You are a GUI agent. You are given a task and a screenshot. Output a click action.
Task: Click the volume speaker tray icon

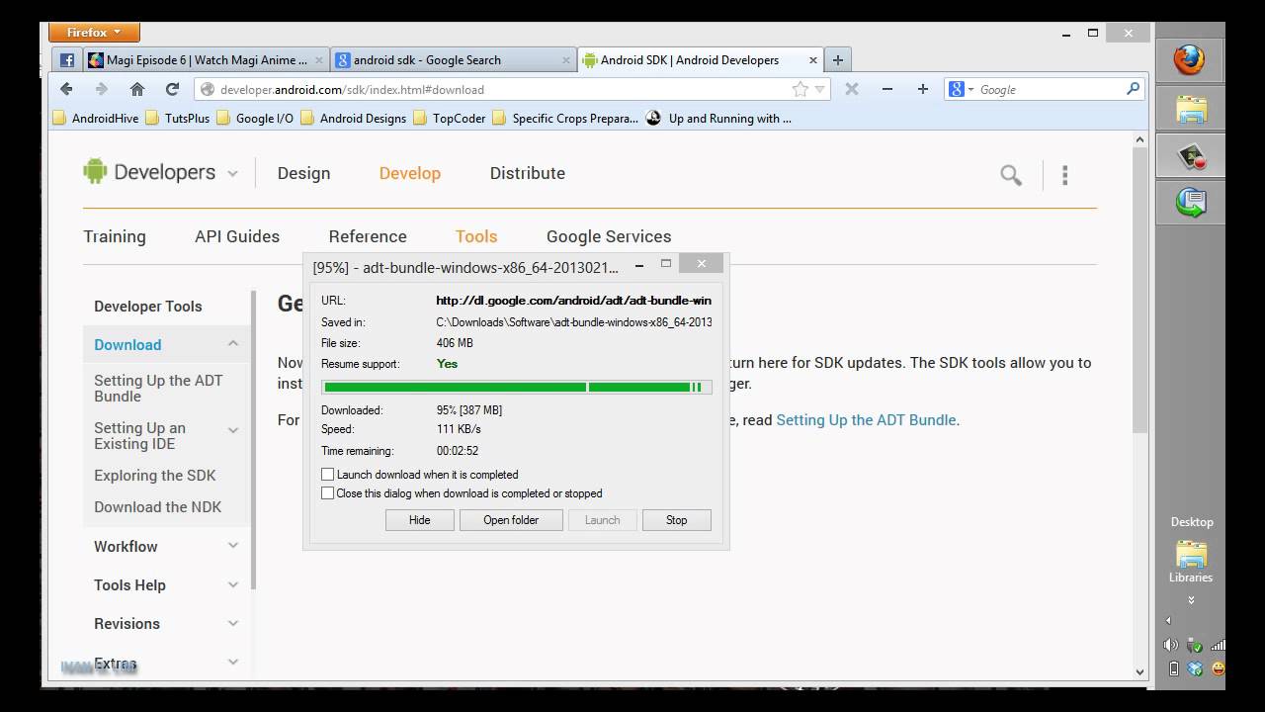point(1172,645)
